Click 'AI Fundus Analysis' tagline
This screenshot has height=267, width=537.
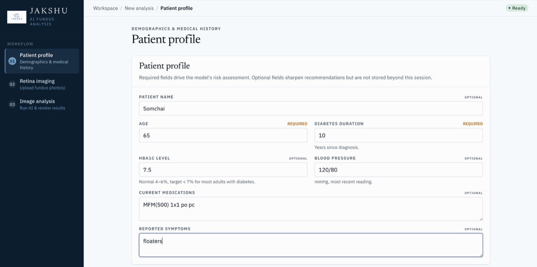point(42,22)
